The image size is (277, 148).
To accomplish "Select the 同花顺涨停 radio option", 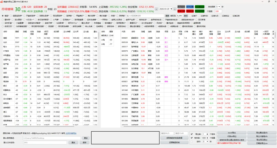I will (51, 16).
